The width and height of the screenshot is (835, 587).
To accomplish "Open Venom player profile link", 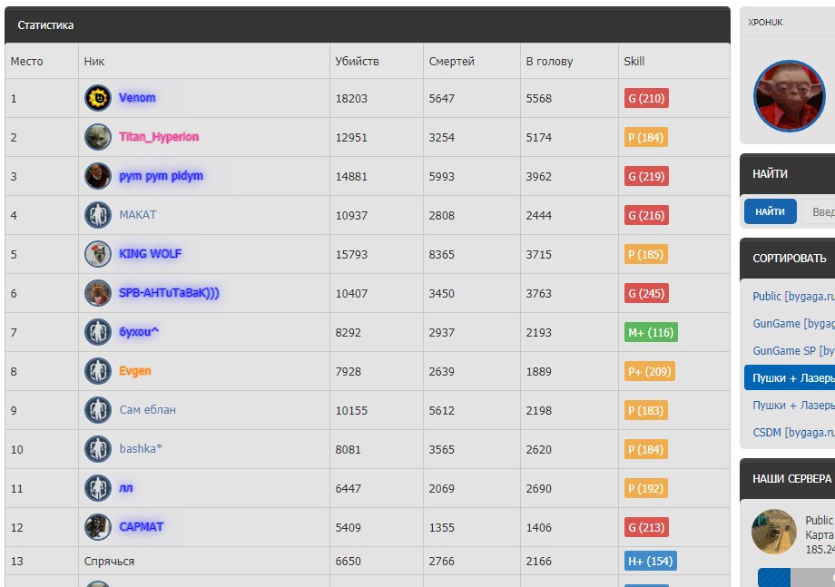I will 137,98.
